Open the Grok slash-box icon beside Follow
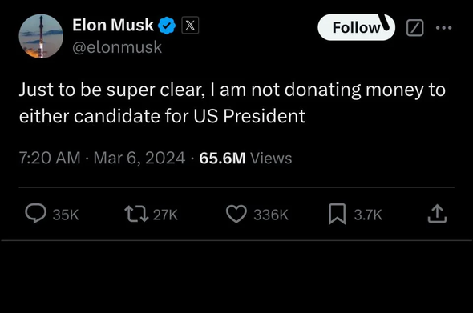This screenshot has width=473, height=313. (x=415, y=28)
